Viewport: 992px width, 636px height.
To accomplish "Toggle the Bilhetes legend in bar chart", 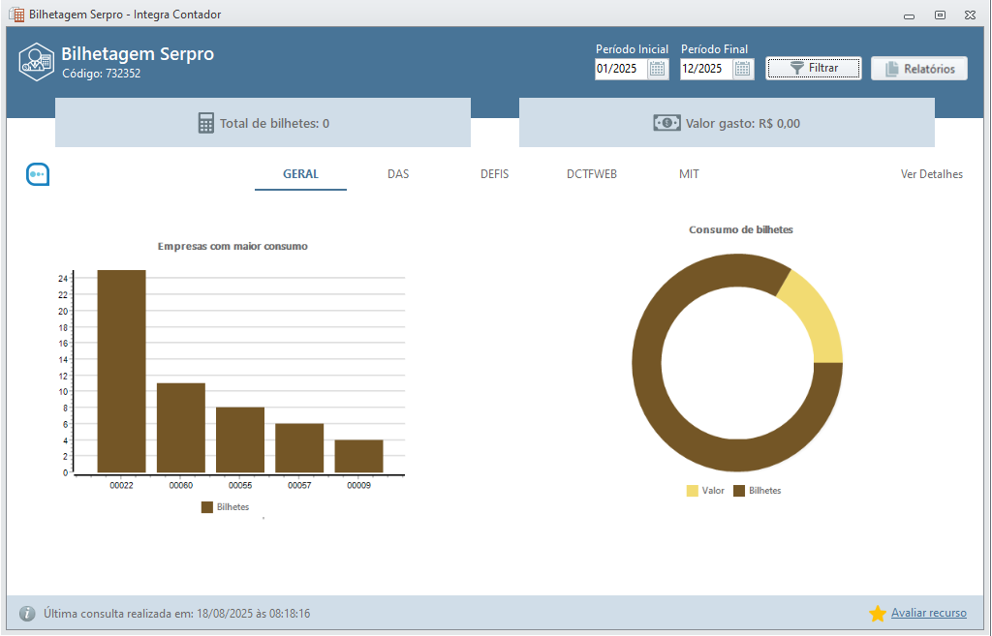I will click(225, 507).
